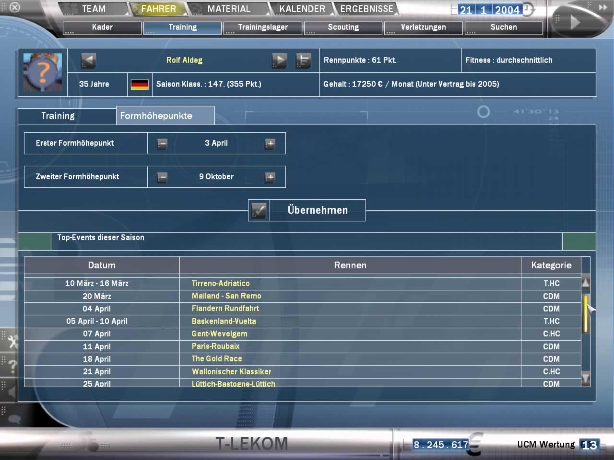
Task: Select the Baskenland-Vuelta race
Action: click(224, 322)
